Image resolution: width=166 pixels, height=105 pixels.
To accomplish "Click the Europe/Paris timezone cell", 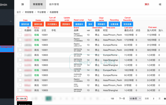I will pyautogui.click(x=110, y=70).
